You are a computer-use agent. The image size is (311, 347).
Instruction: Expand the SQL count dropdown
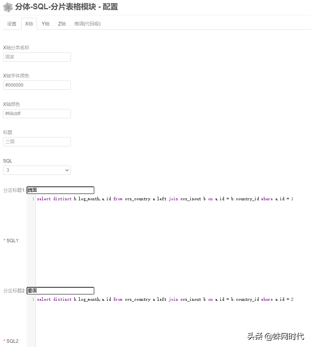(37, 170)
